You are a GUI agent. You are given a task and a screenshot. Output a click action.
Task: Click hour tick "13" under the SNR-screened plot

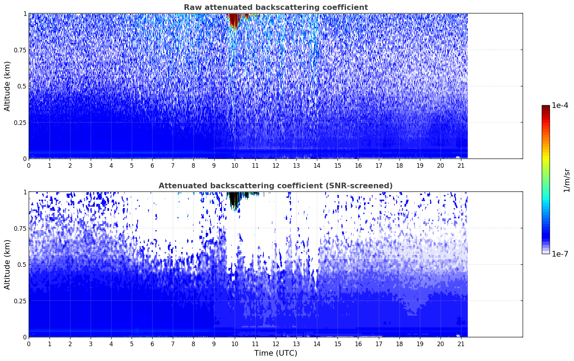[296, 344]
